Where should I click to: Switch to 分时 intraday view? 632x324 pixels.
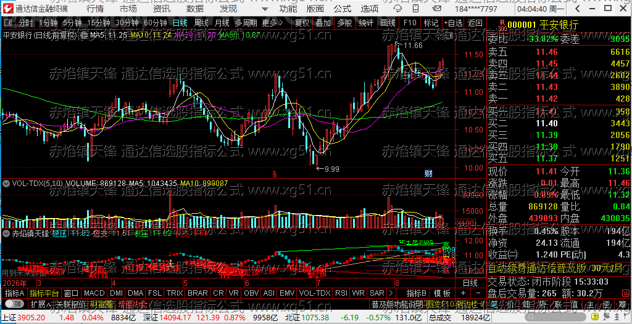26,23
